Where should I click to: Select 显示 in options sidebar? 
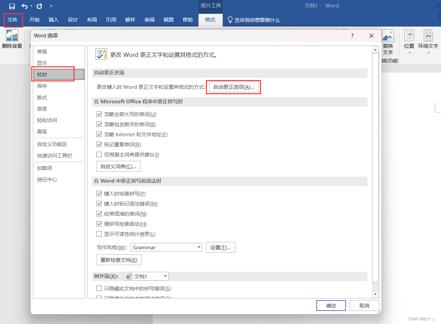click(x=59, y=63)
